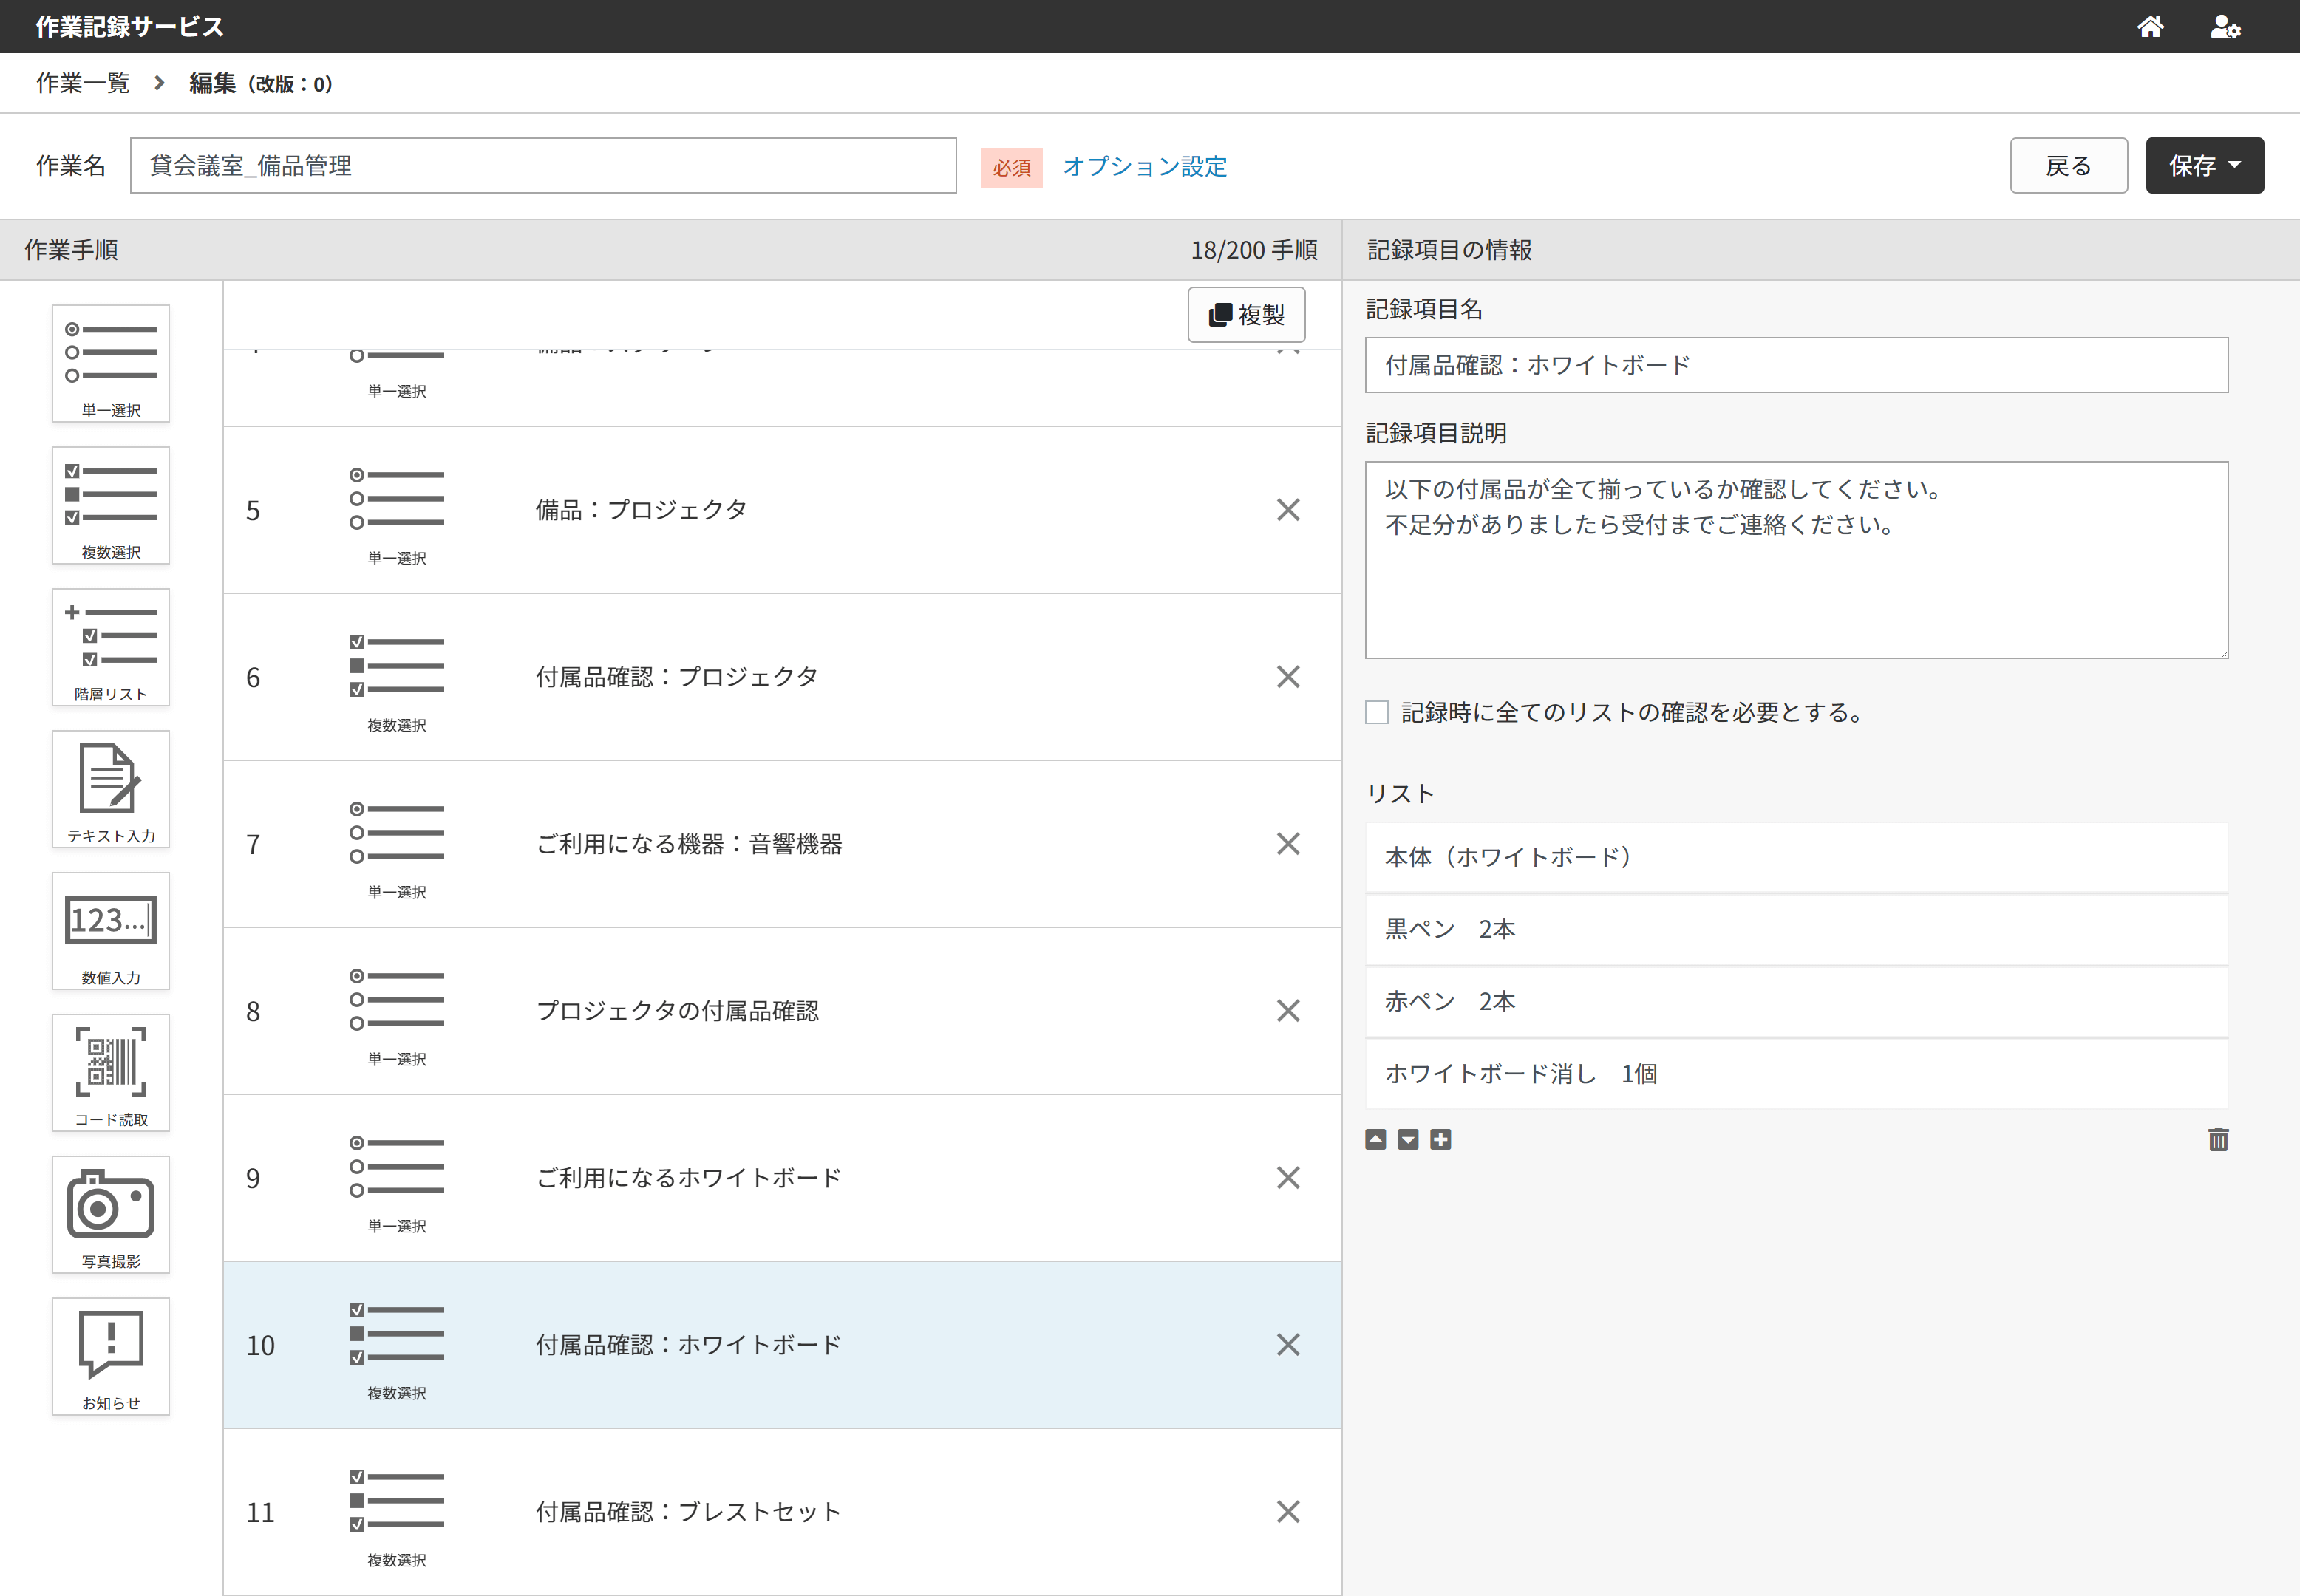
Task: Add a 写真撮影 step from palette
Action: pos(111,1216)
